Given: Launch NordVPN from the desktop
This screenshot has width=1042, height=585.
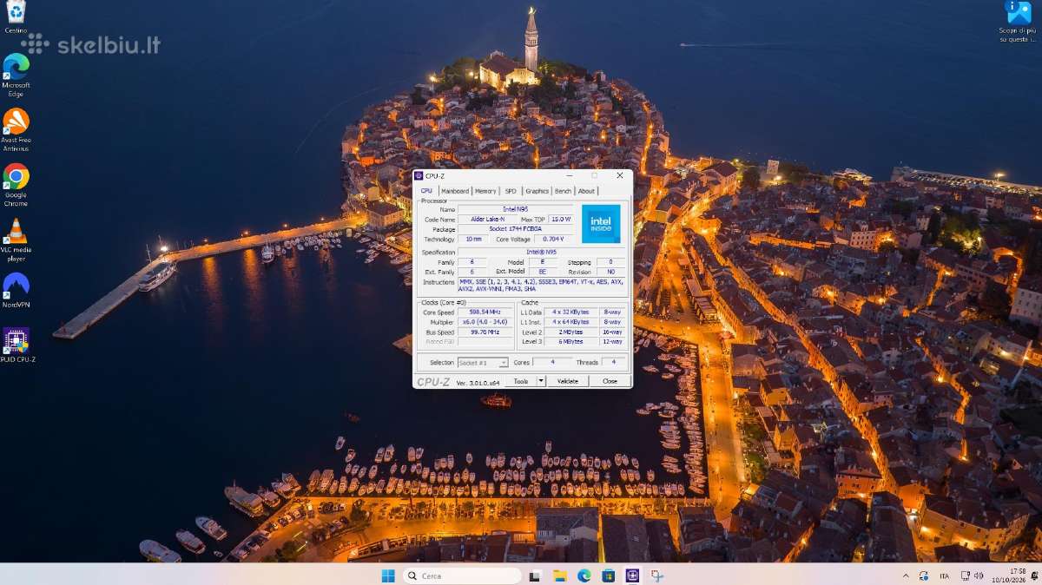Looking at the screenshot, I should pyautogui.click(x=16, y=291).
